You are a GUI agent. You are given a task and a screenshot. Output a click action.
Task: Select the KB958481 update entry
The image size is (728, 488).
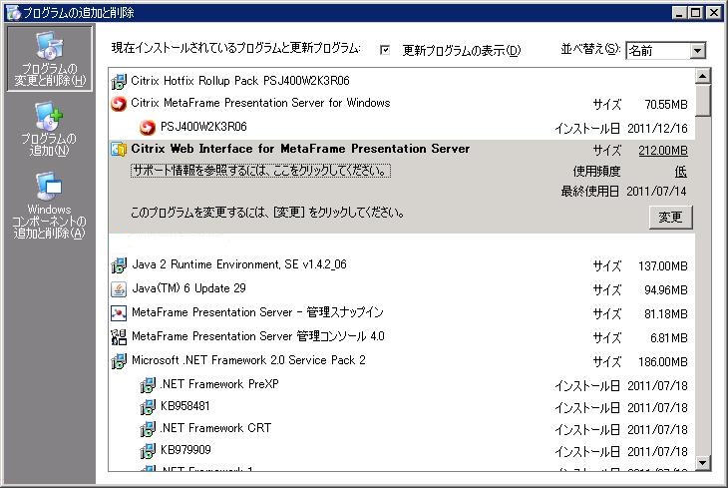click(x=185, y=406)
